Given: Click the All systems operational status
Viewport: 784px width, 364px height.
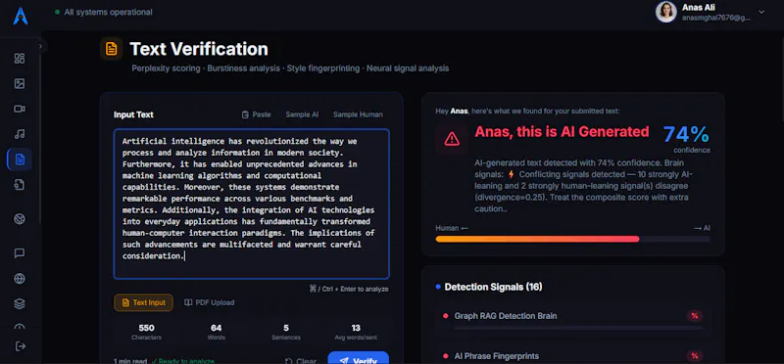Looking at the screenshot, I should tap(104, 12).
